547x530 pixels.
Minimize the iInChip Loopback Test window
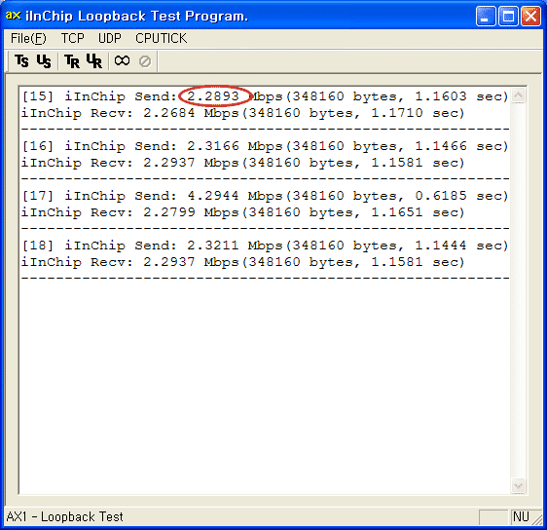click(486, 16)
